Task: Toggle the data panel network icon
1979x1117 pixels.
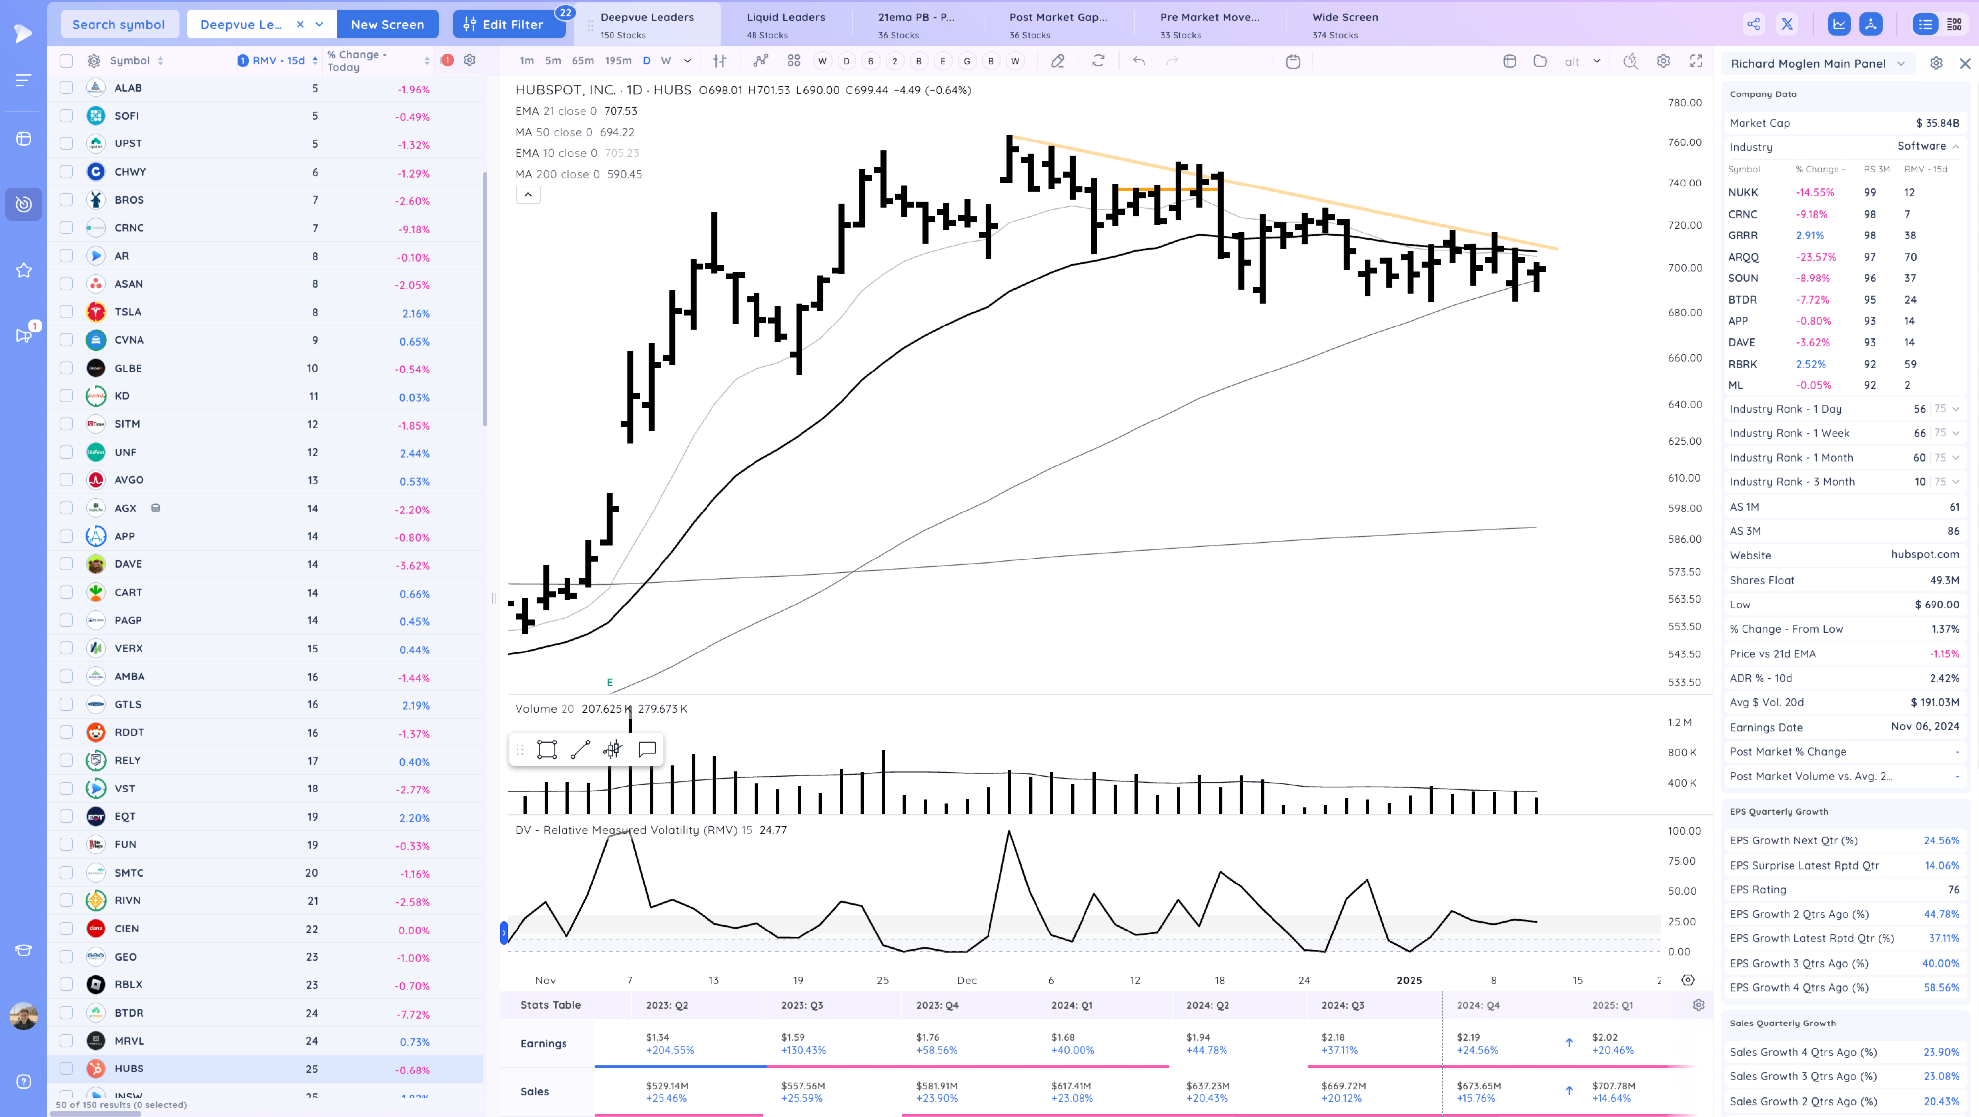Action: tap(1871, 24)
